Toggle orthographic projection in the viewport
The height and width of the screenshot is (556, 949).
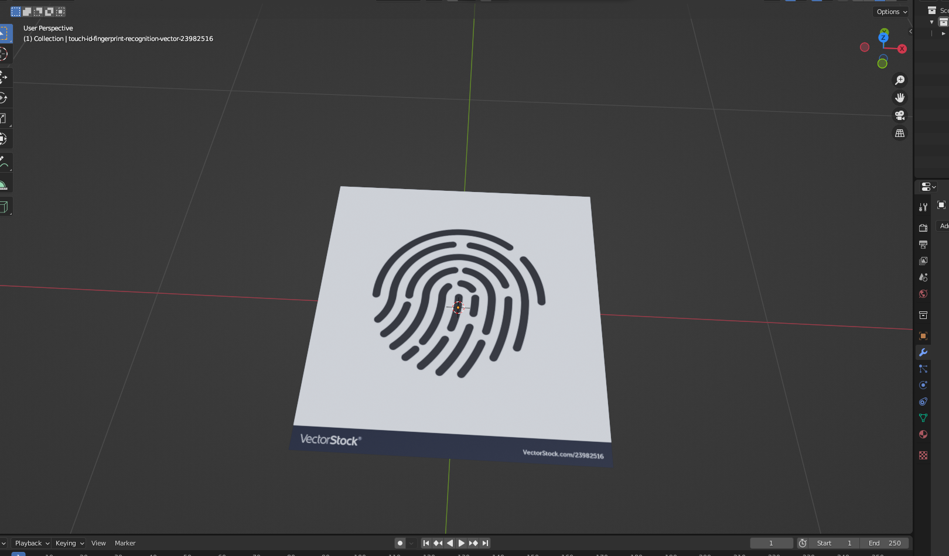[x=900, y=133]
